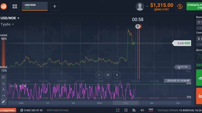
Task: Click the support phone icon
Action: point(22,110)
